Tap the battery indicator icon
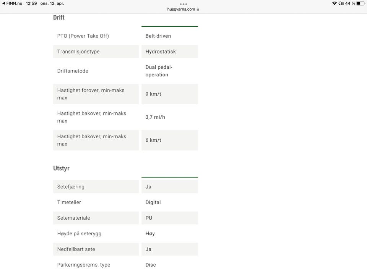 [361, 3]
